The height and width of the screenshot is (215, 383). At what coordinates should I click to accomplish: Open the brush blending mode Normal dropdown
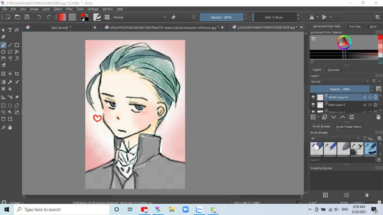[140, 17]
